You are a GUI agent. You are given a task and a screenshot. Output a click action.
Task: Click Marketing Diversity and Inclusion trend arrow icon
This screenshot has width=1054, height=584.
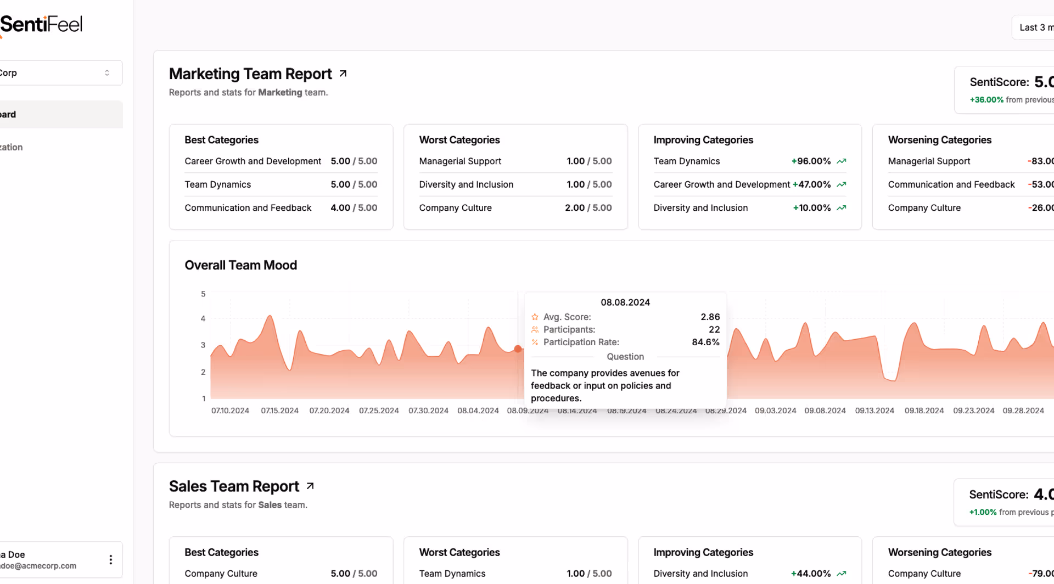pyautogui.click(x=841, y=208)
